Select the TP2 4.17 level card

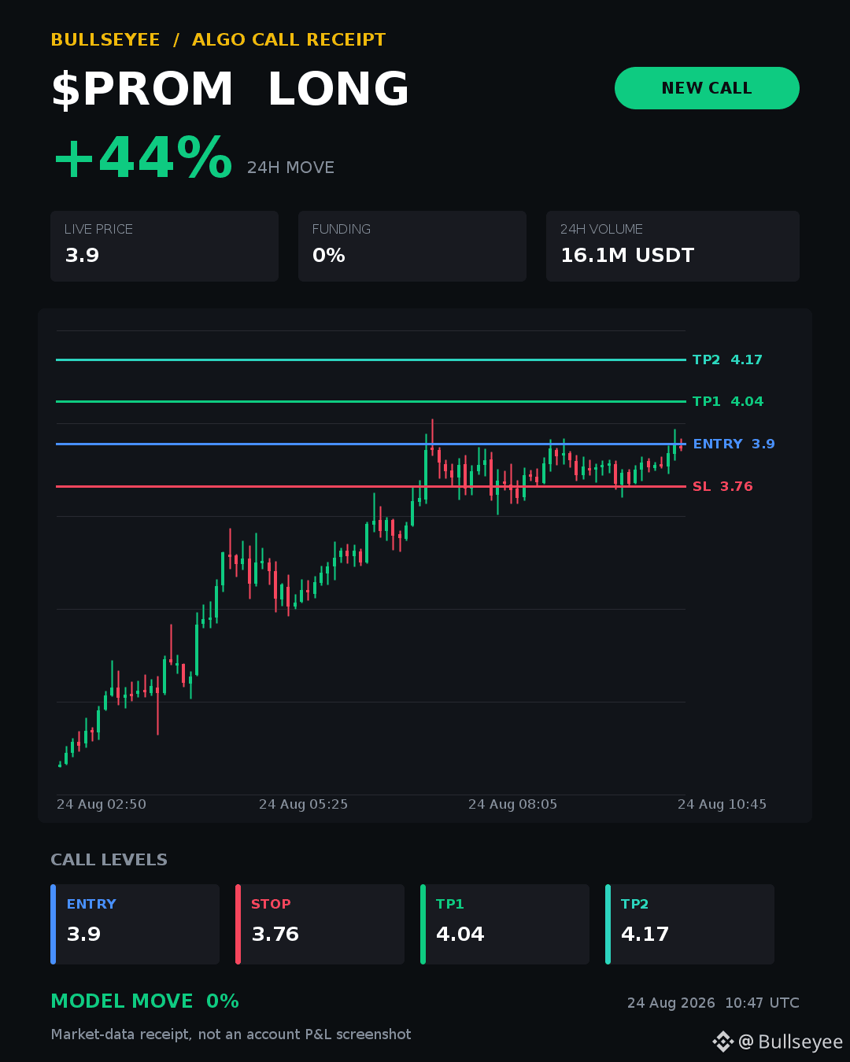(x=690, y=924)
